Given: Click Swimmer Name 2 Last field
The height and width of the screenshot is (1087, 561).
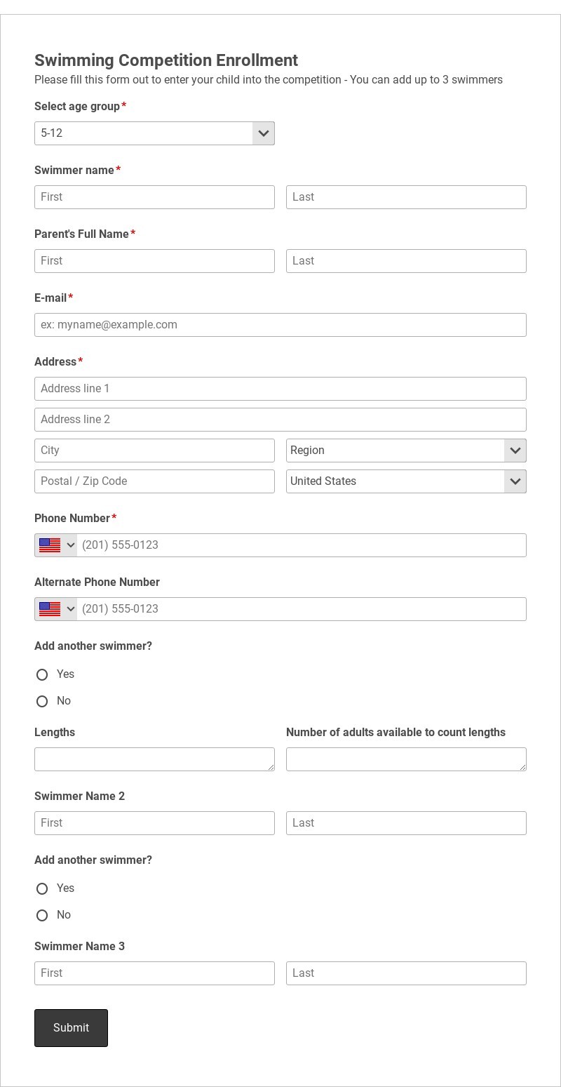Looking at the screenshot, I should pyautogui.click(x=406, y=823).
